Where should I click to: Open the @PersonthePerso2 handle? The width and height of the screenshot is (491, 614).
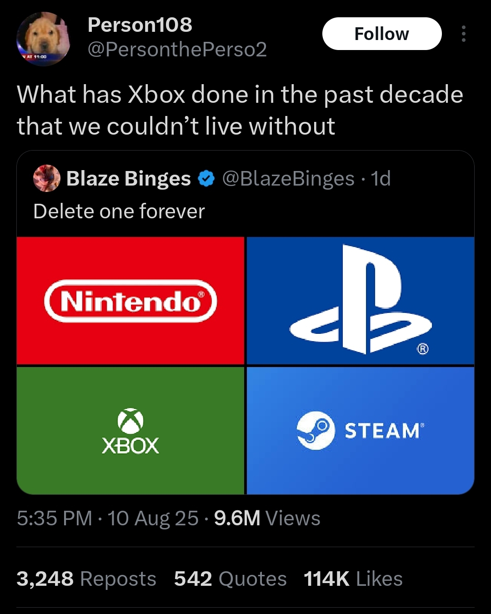(x=177, y=50)
